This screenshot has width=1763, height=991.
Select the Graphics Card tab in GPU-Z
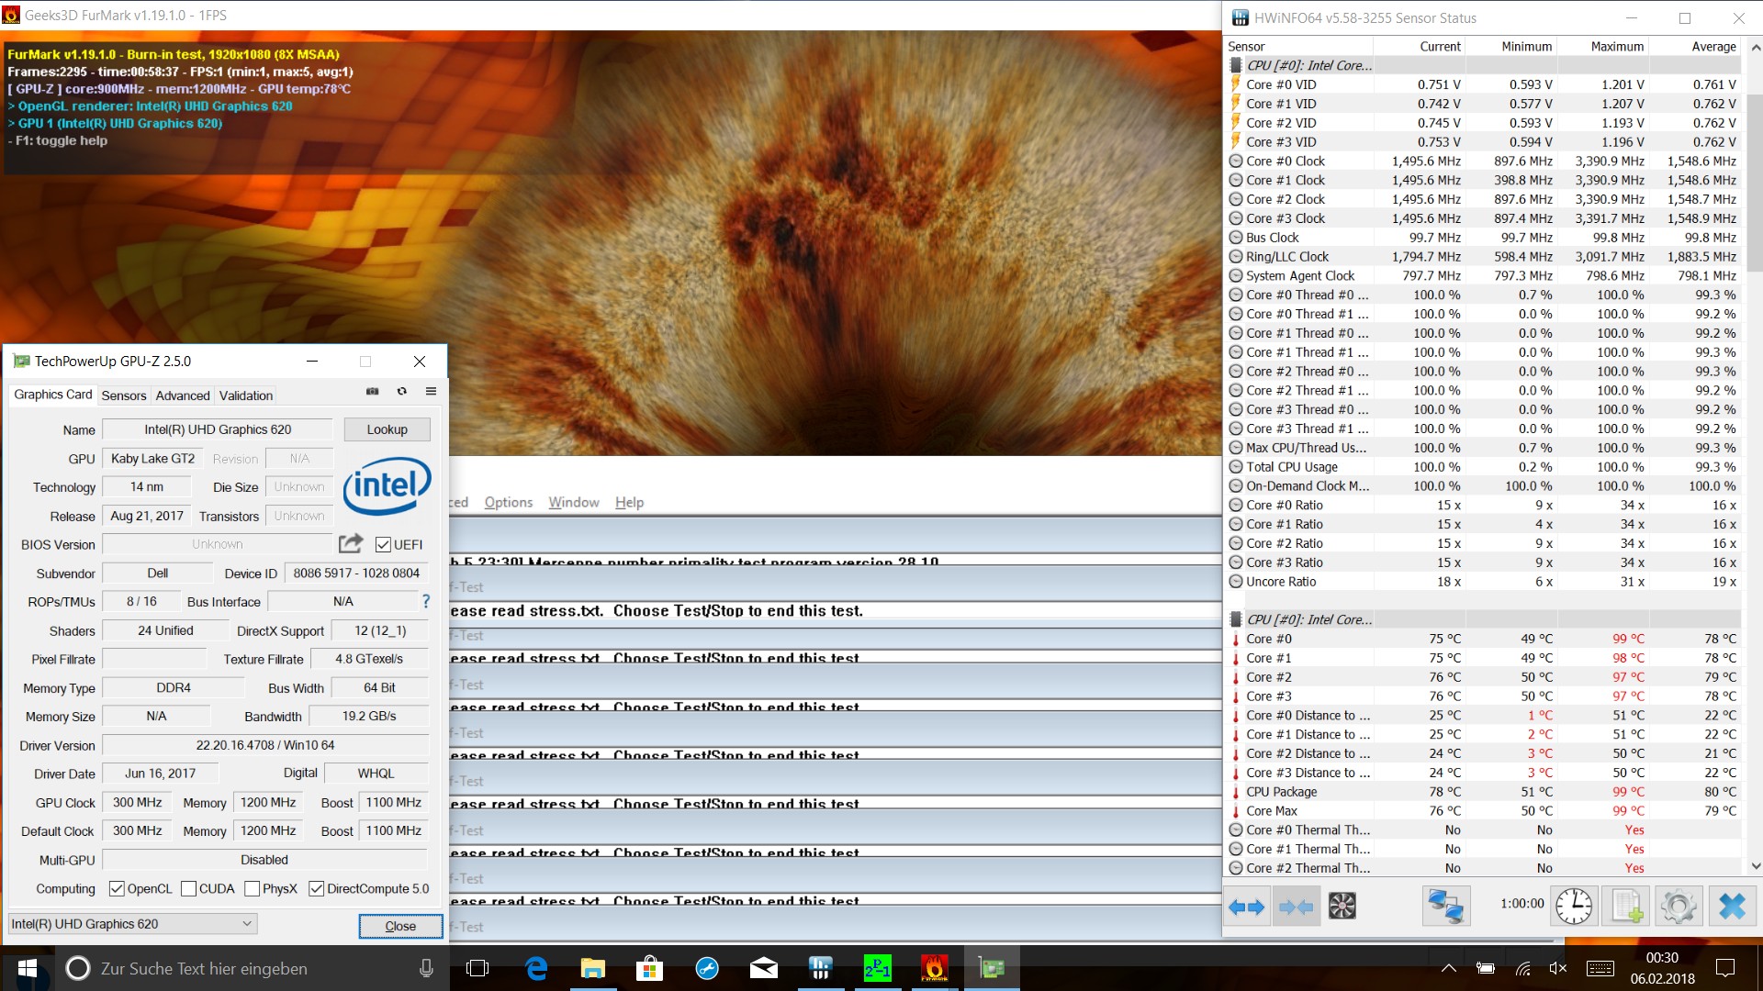click(52, 395)
